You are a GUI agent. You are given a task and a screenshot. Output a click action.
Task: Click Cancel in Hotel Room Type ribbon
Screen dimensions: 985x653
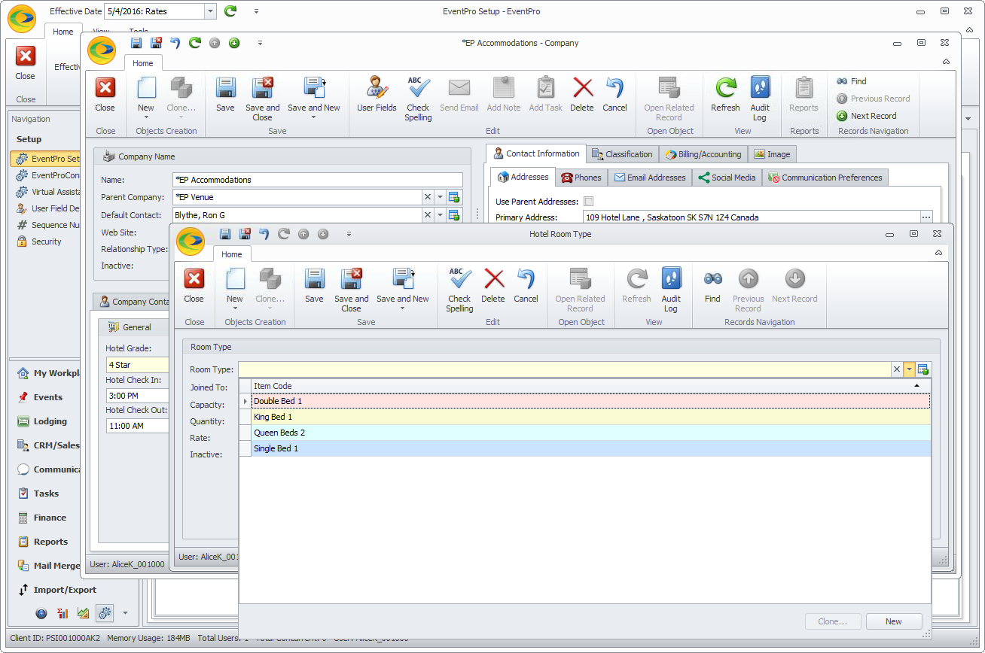tap(526, 286)
